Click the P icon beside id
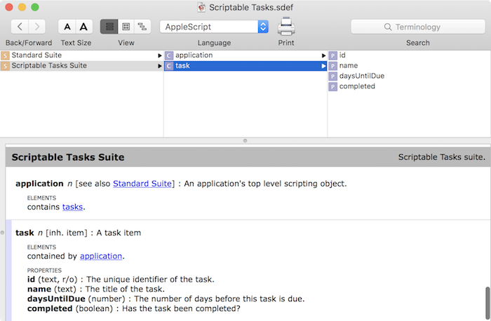The width and height of the screenshot is (491, 321). [x=332, y=55]
